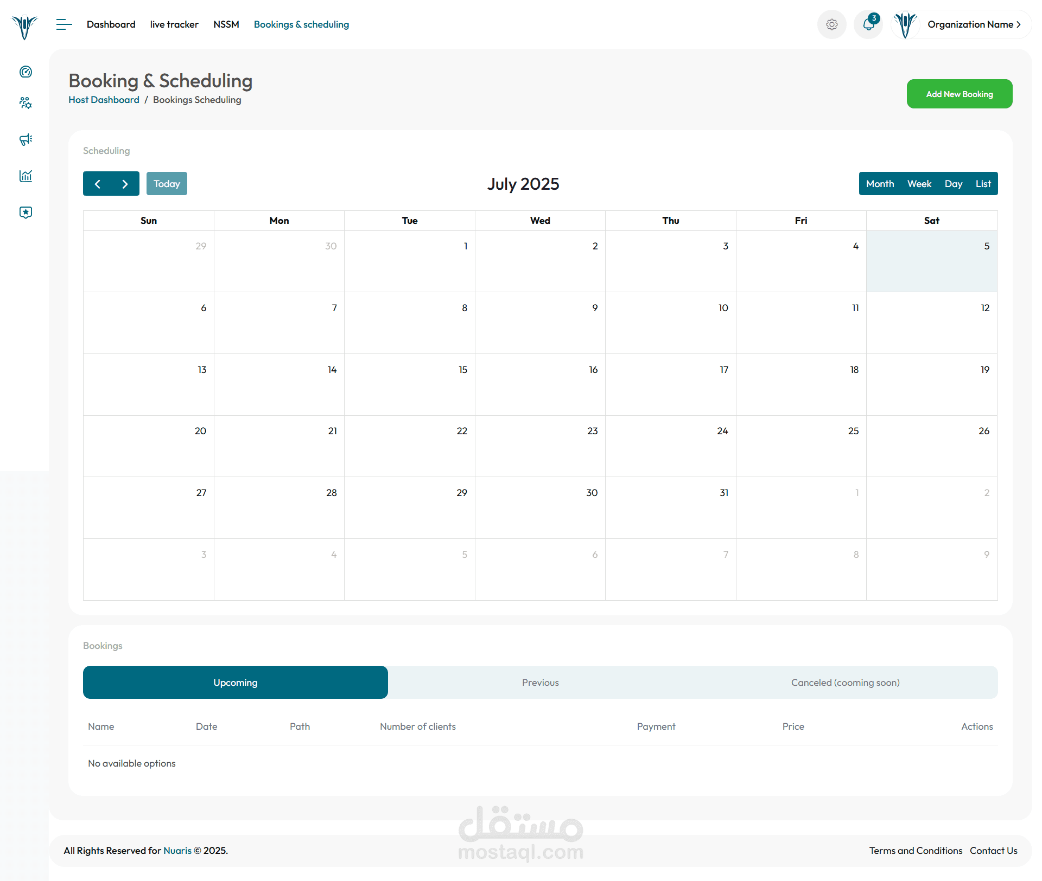Select the Previous bookings tab
This screenshot has width=1042, height=881.
[x=541, y=683]
